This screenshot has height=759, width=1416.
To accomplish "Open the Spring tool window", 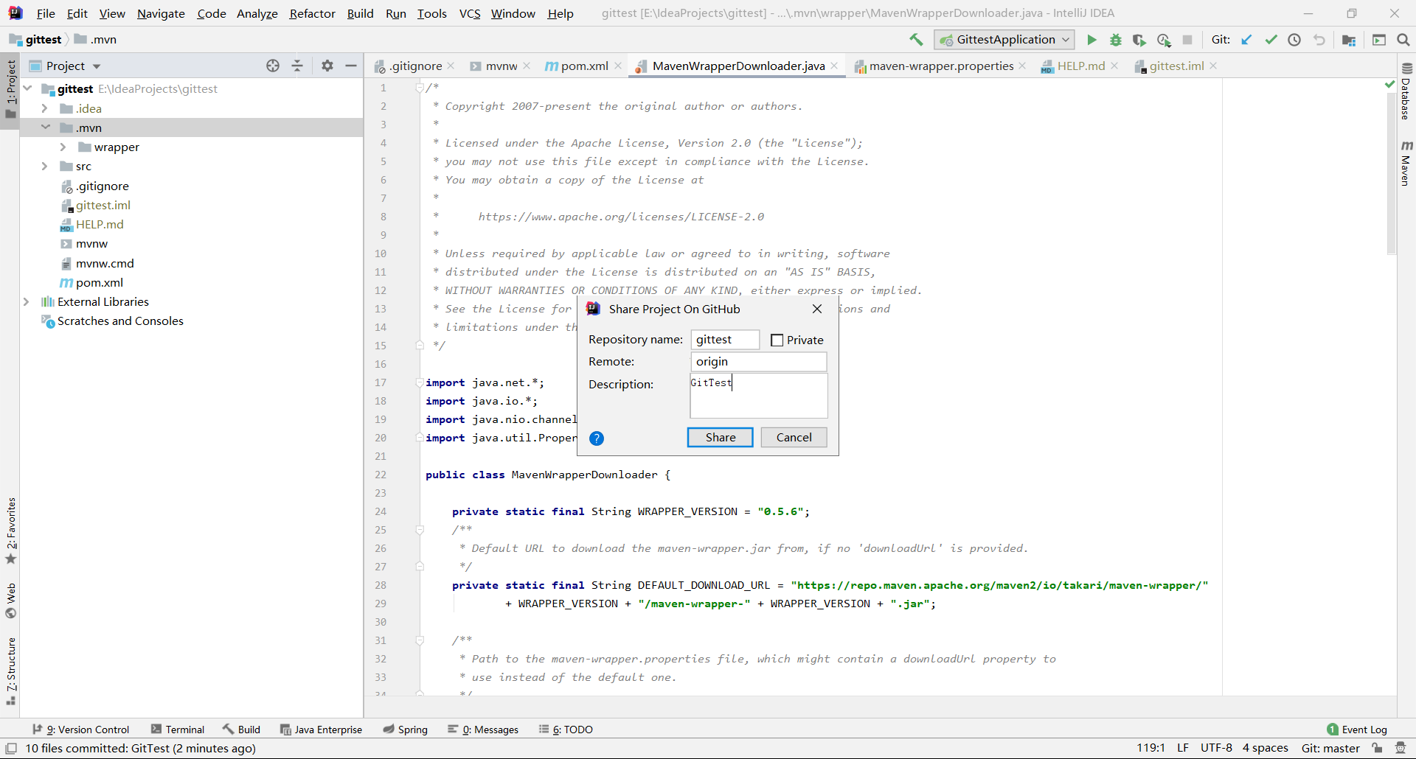I will [406, 730].
